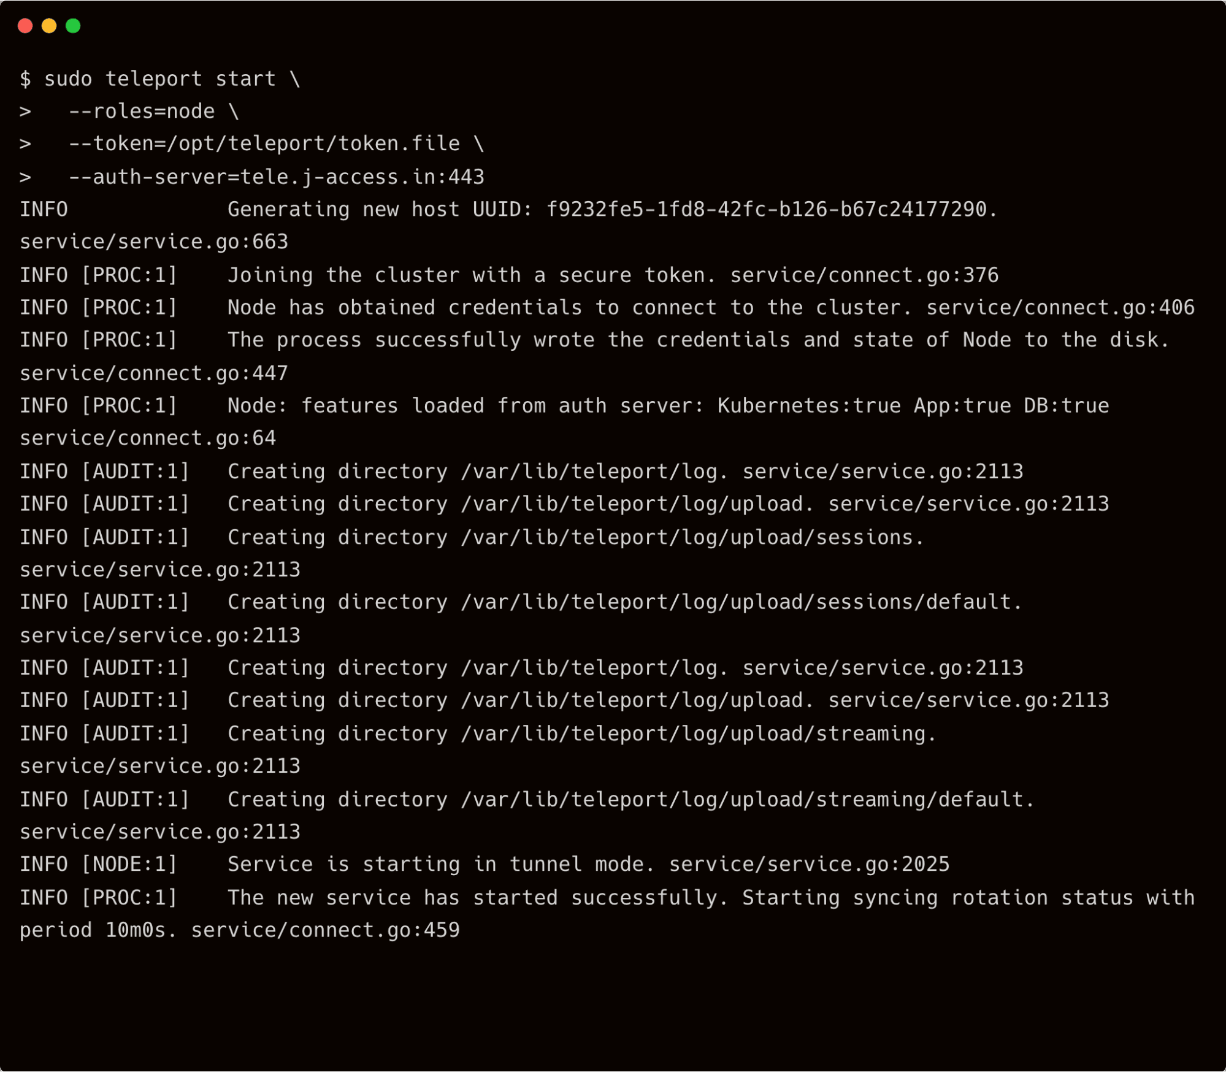Click the --roles=node argument
1226x1072 pixels.
(x=141, y=112)
